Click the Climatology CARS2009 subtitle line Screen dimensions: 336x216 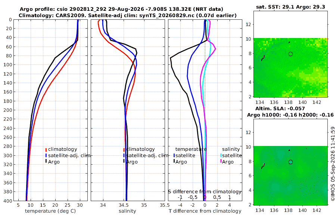(128, 15)
